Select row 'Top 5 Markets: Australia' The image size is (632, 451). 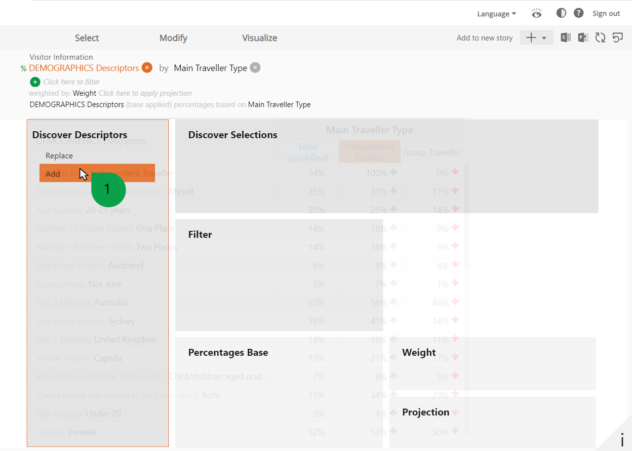(81, 302)
